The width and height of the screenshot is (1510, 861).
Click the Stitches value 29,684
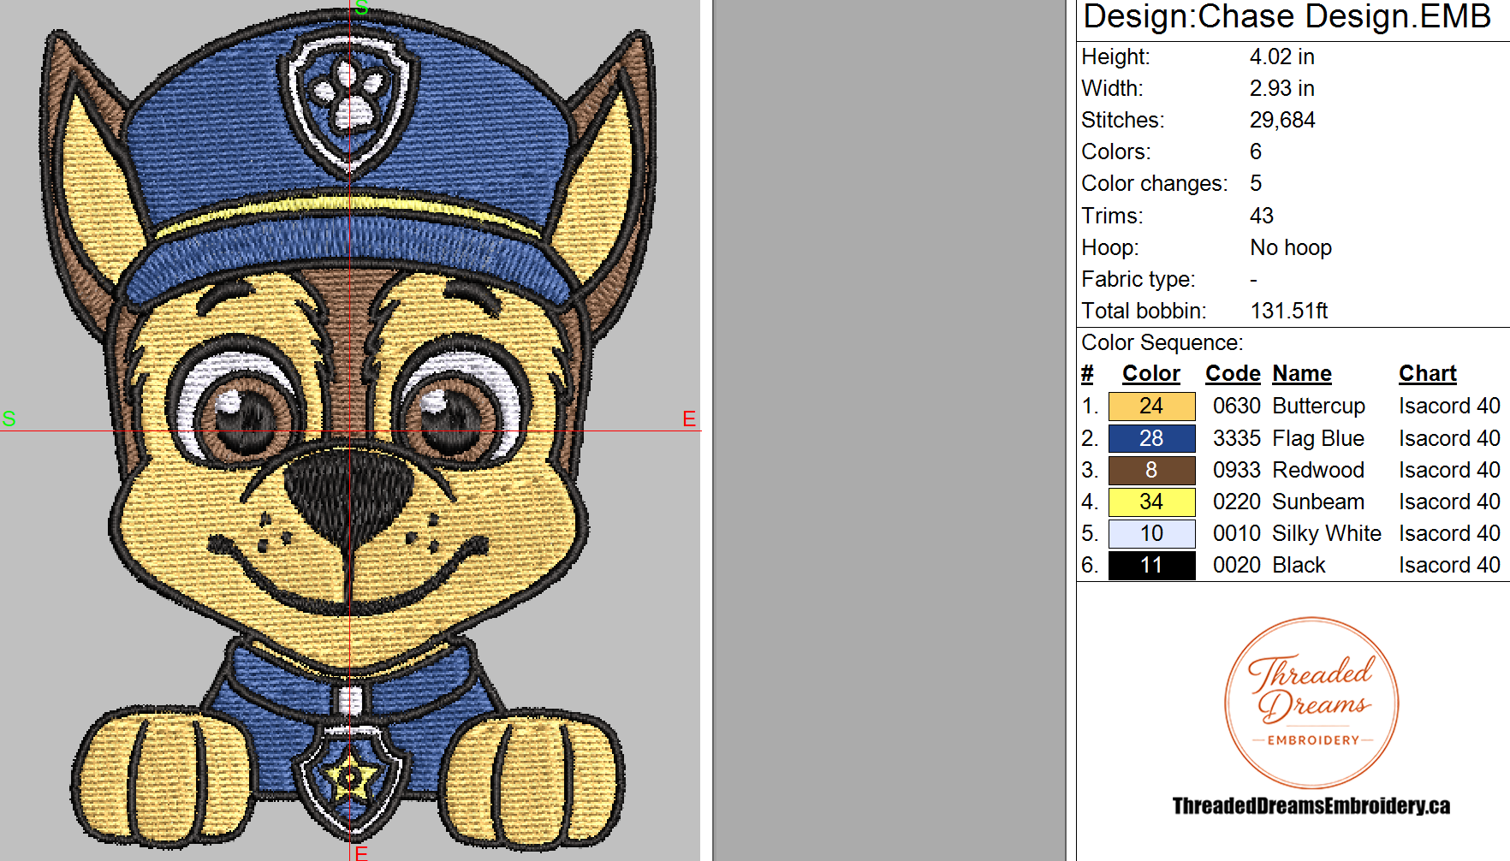[1282, 120]
